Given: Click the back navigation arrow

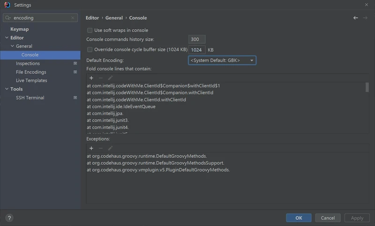Looking at the screenshot, I should pyautogui.click(x=356, y=18).
